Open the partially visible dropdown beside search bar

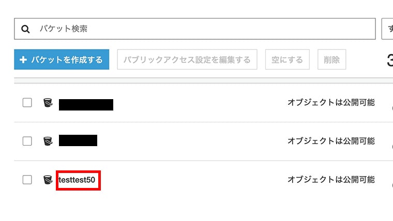(387, 29)
